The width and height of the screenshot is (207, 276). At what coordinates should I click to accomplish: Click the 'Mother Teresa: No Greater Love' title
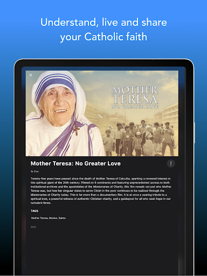[x=75, y=163]
